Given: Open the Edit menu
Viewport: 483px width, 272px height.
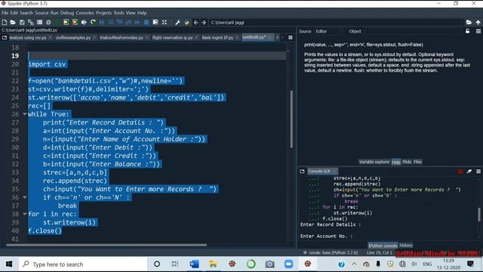Looking at the screenshot, I should click(x=14, y=13).
